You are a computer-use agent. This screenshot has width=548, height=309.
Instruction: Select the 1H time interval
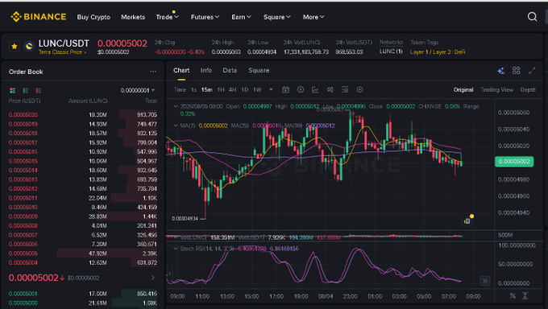point(221,90)
